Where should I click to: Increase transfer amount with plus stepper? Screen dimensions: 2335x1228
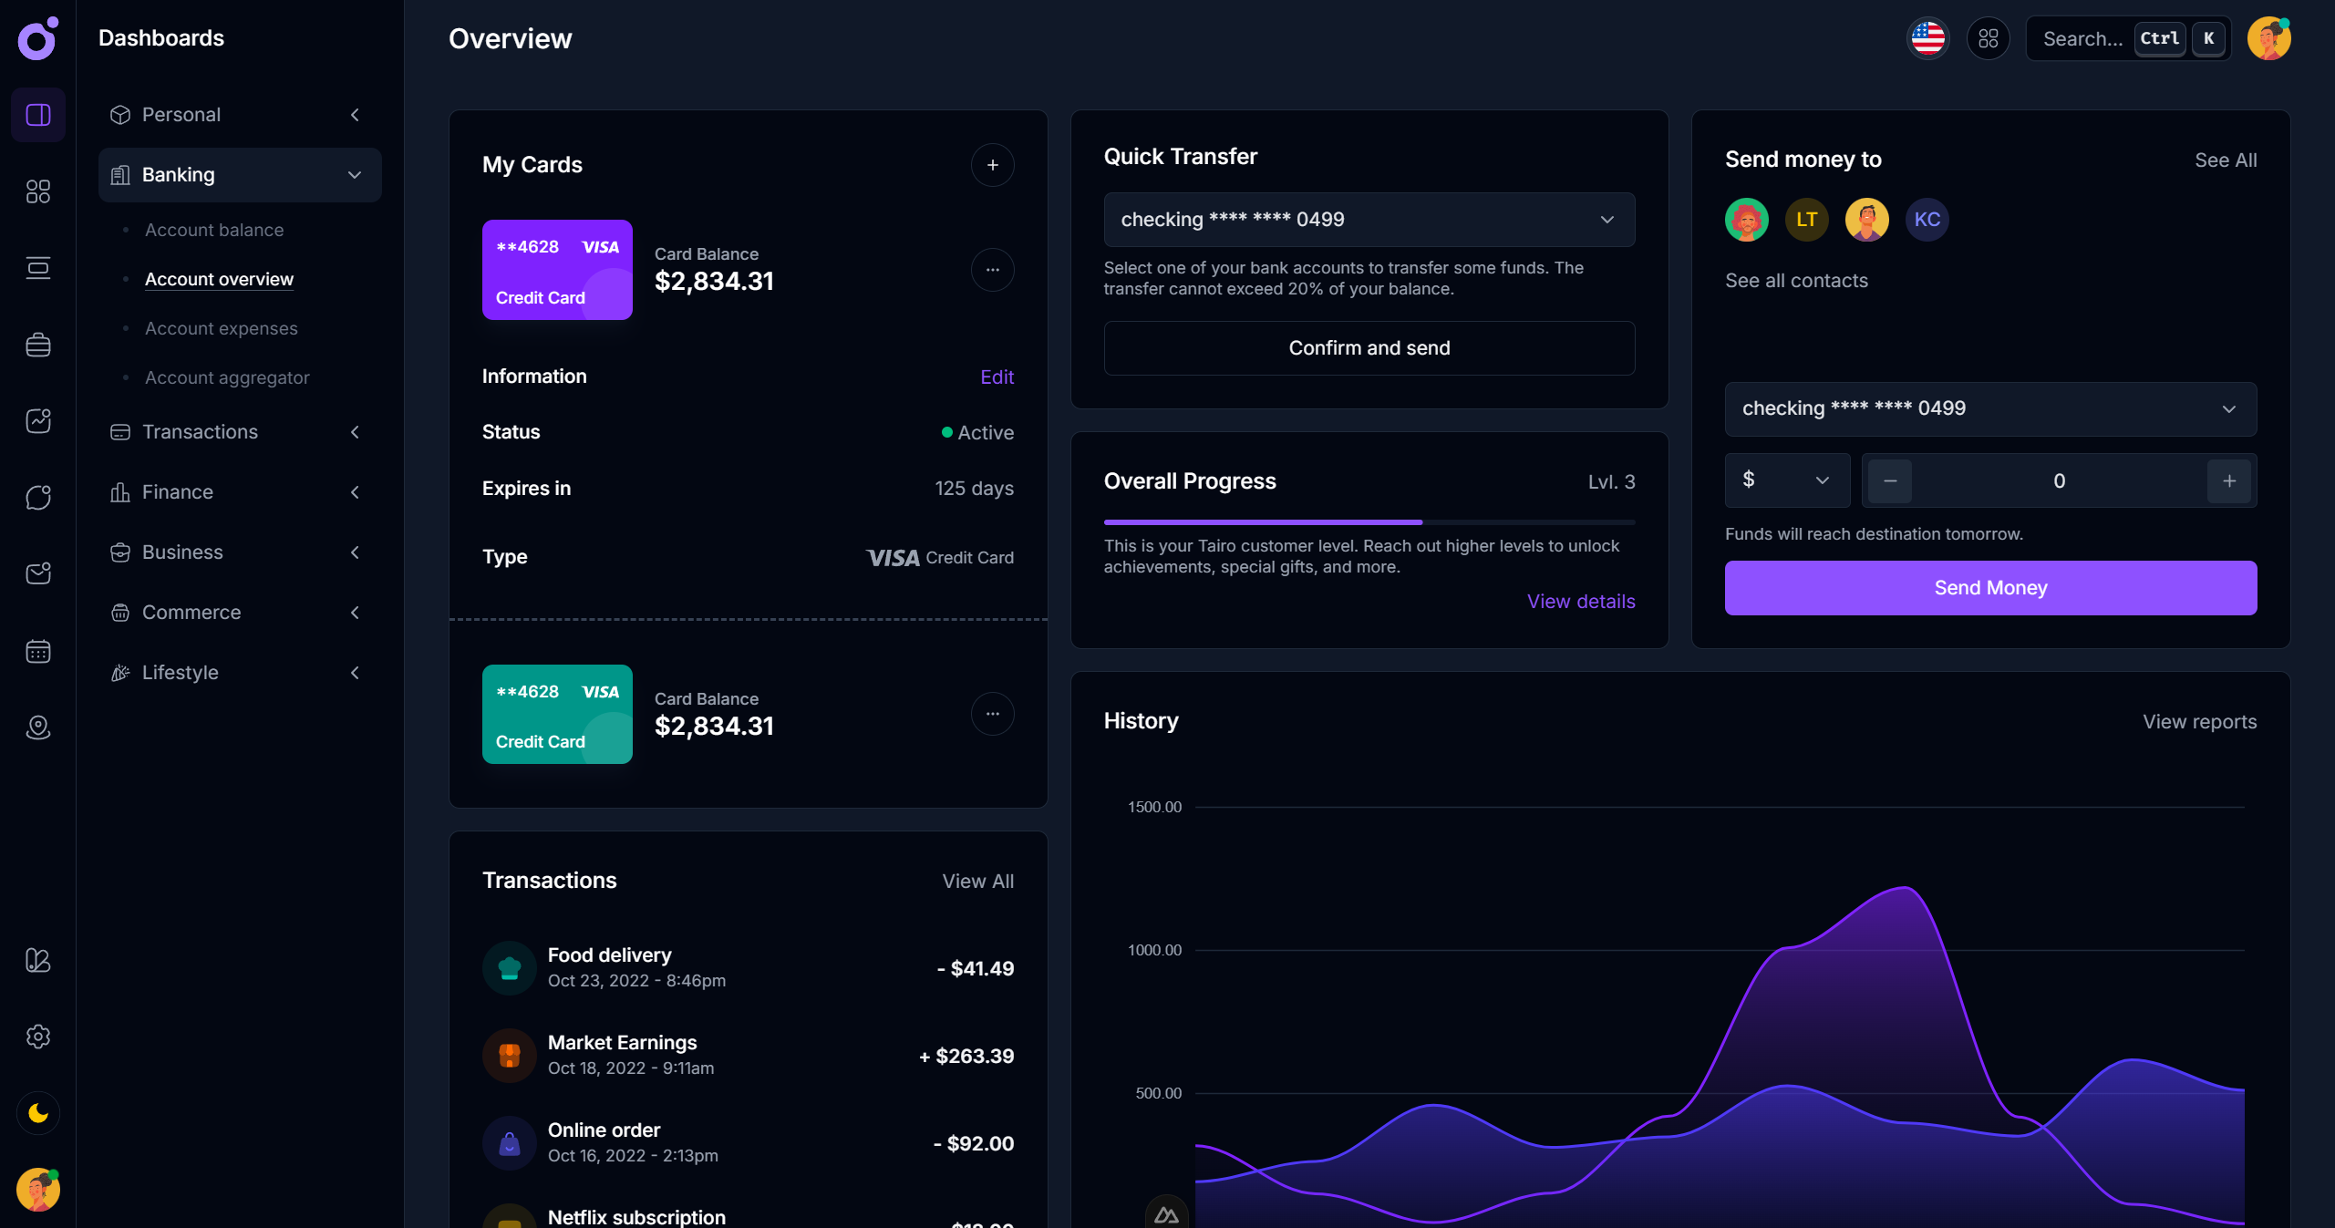[x=2228, y=480]
